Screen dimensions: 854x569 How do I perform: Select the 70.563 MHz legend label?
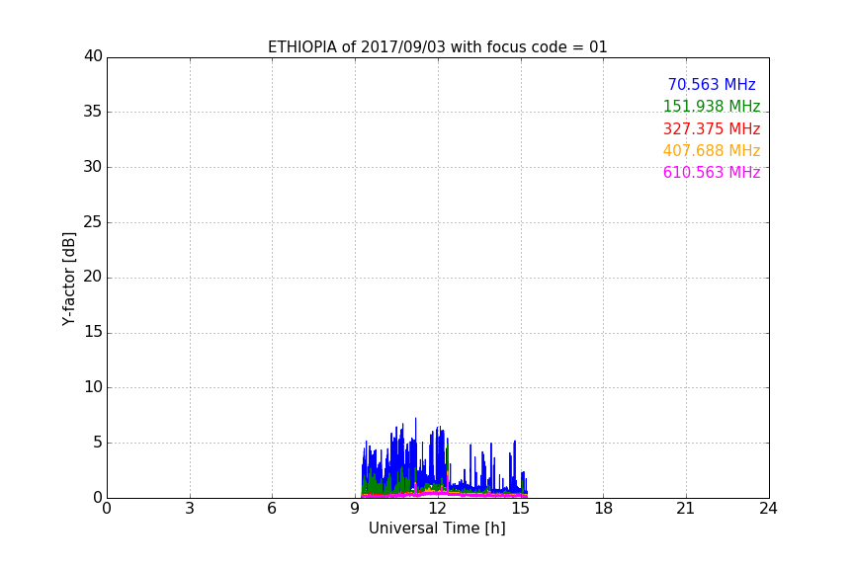coord(712,84)
